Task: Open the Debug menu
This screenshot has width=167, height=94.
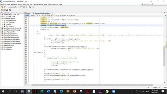Action: pos(35,4)
